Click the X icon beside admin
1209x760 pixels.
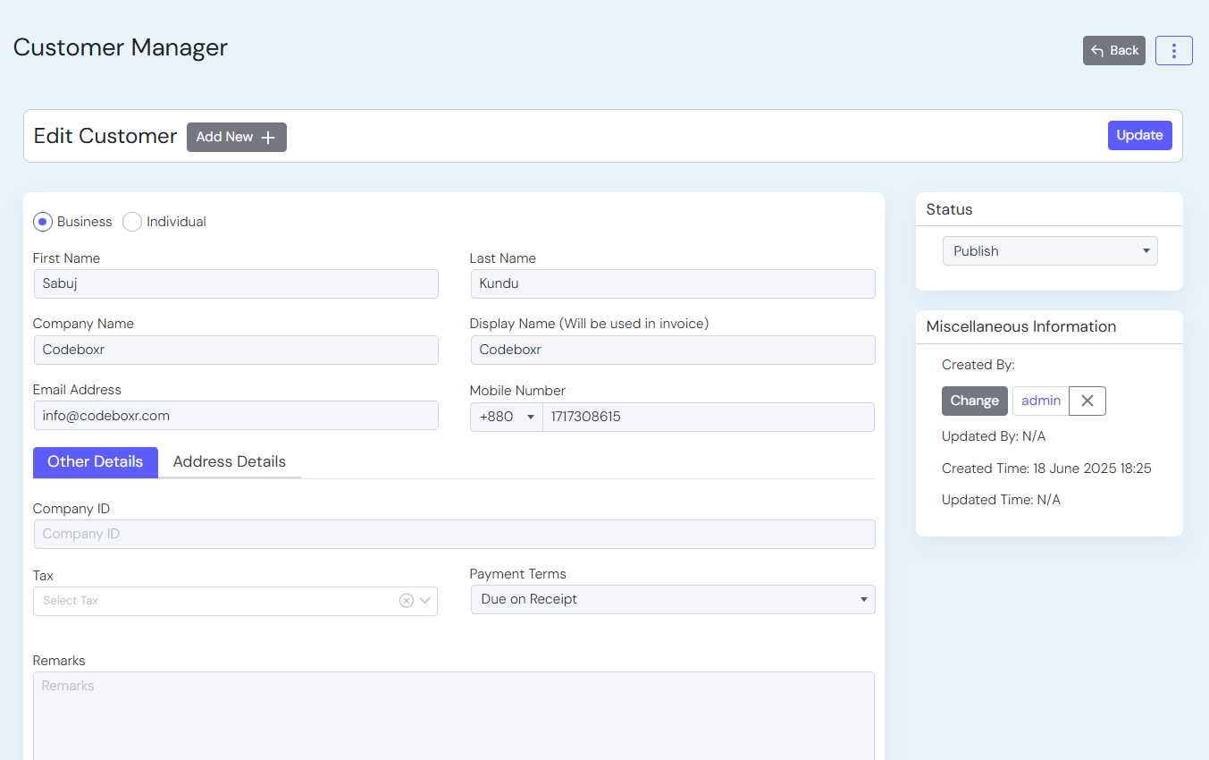point(1087,401)
